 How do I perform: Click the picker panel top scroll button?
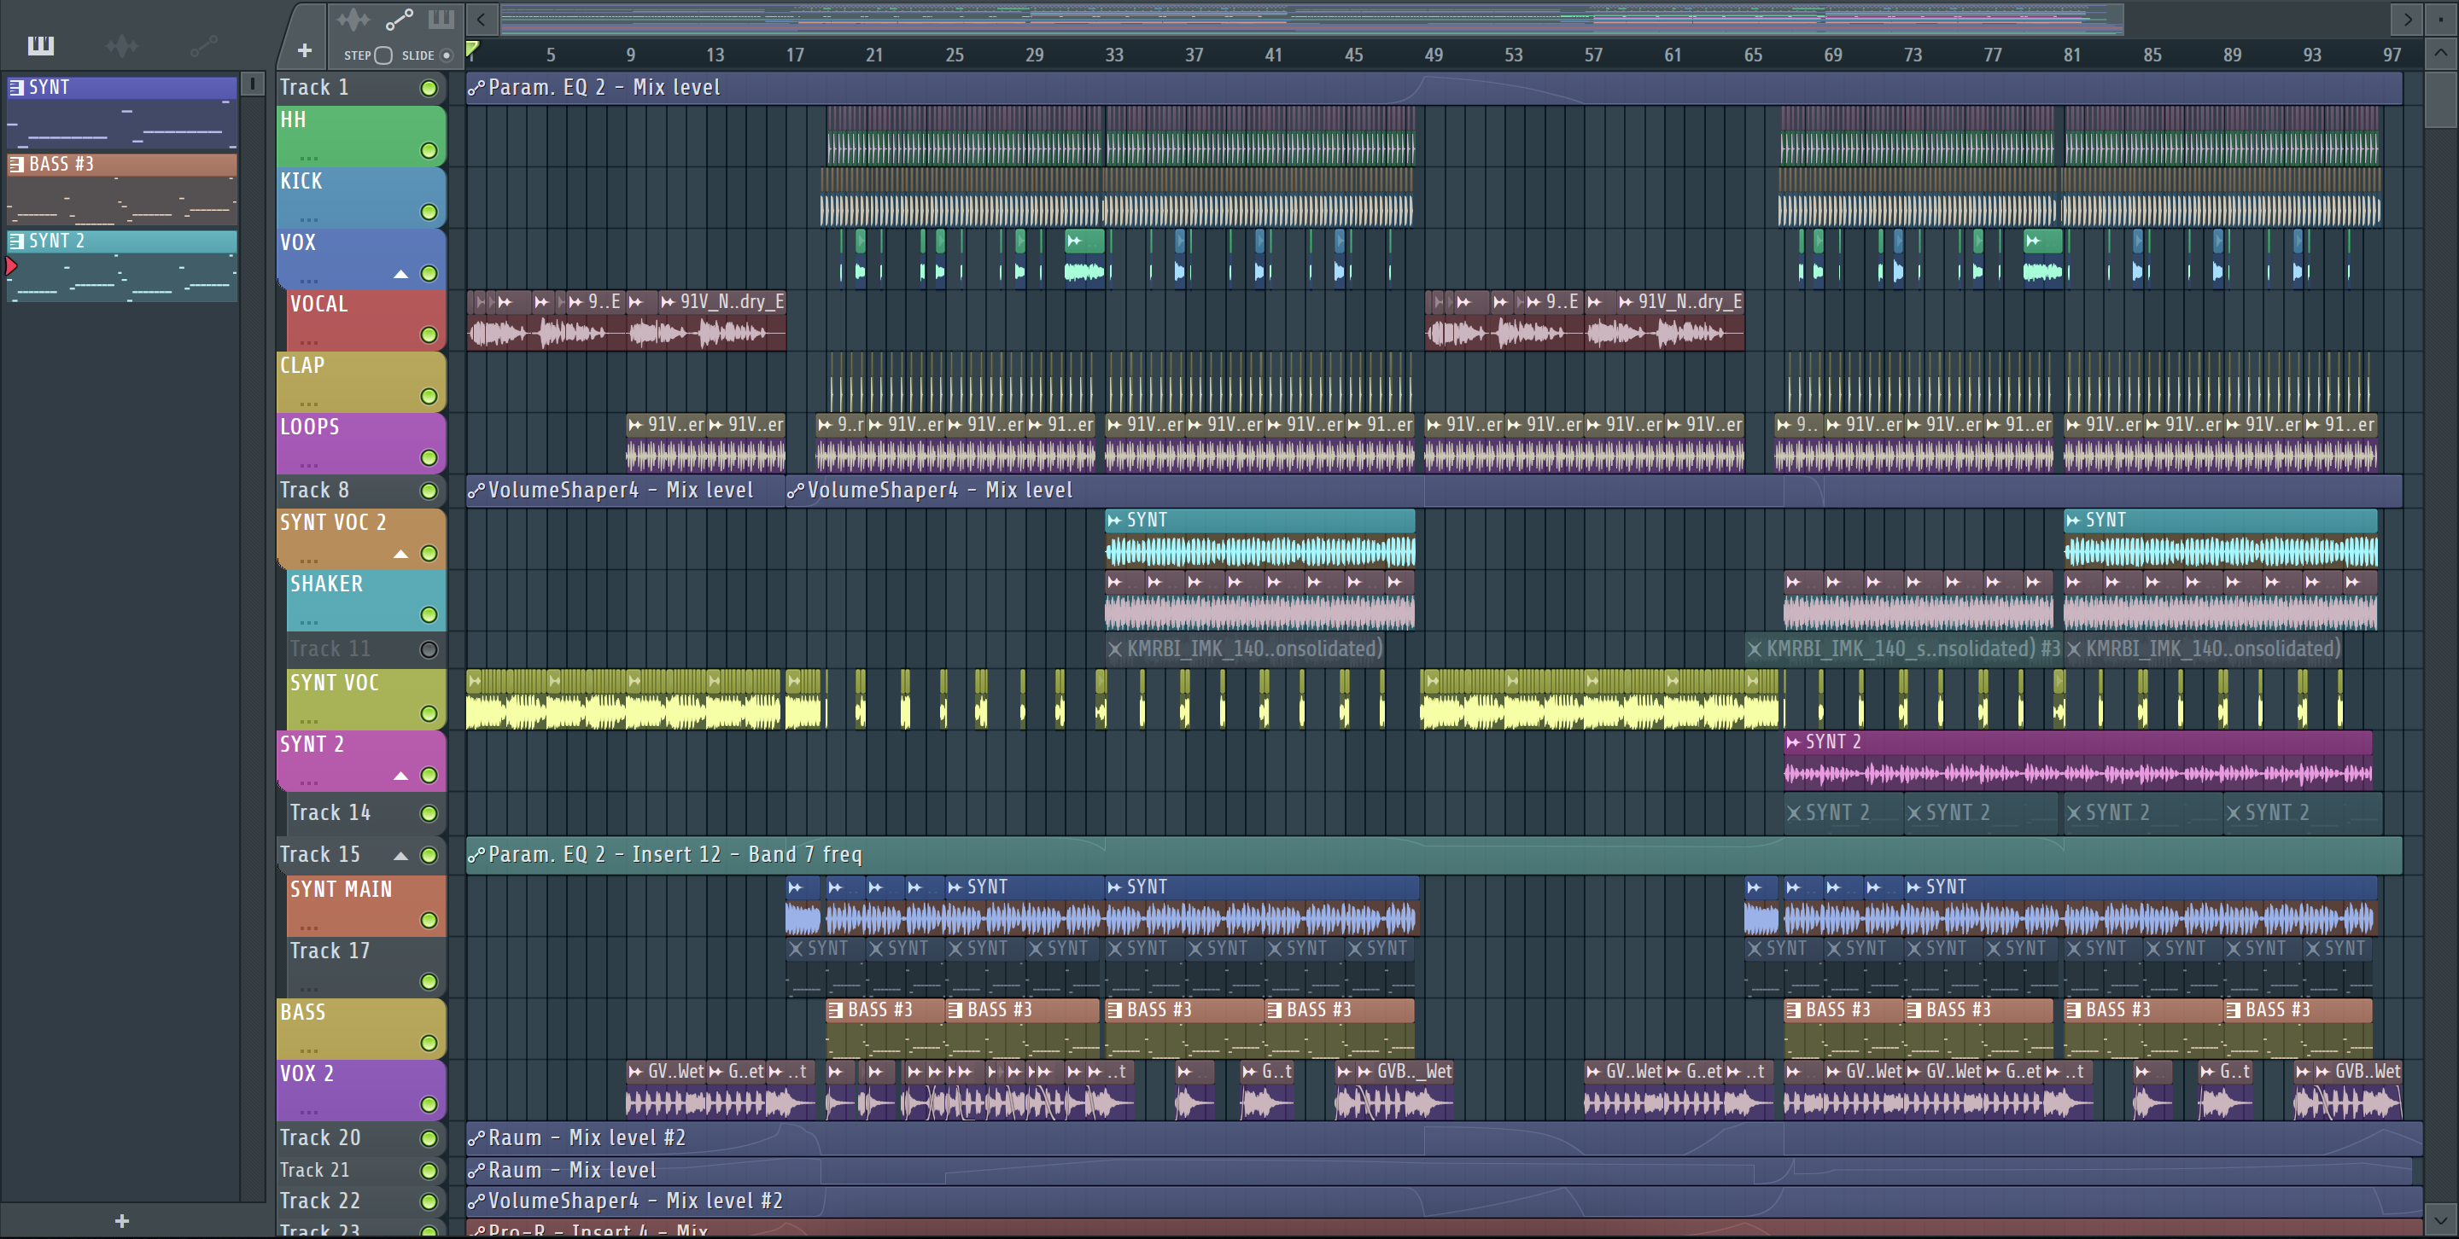(252, 84)
